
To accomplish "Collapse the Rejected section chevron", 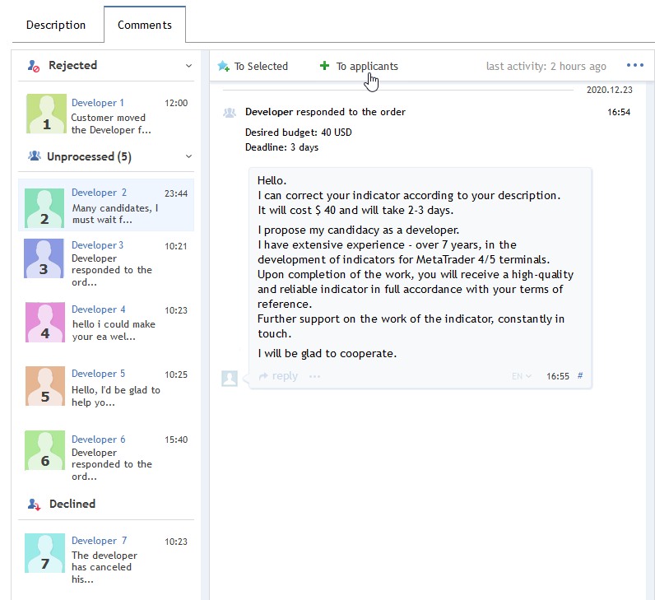I will pyautogui.click(x=188, y=66).
